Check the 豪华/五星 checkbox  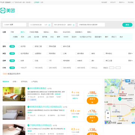62,46
